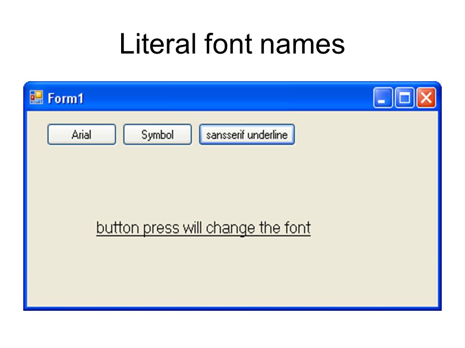The height and width of the screenshot is (348, 465).
Task: Select the Symbol font button
Action: click(x=157, y=135)
